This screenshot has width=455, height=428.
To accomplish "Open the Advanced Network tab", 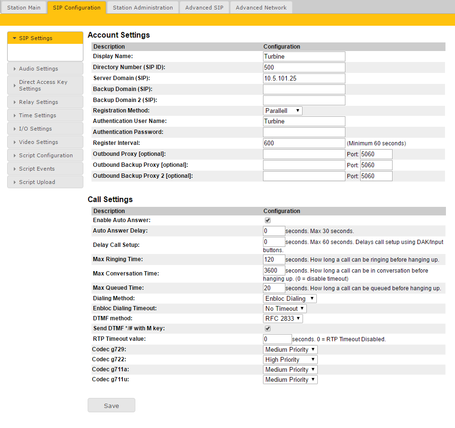I will coord(261,8).
